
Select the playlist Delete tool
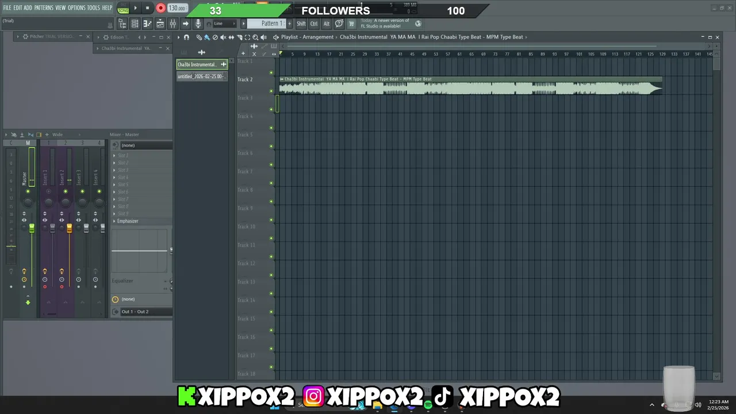point(215,37)
